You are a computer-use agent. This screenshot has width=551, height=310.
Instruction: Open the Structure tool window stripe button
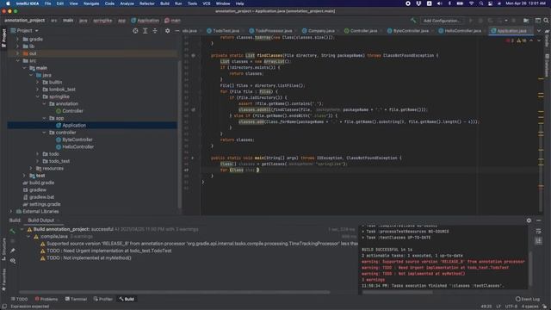3,249
